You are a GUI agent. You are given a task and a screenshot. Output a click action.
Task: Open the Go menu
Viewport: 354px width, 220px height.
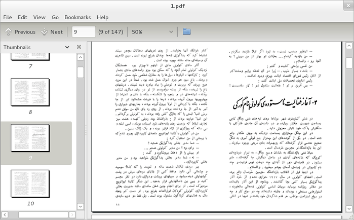(x=55, y=17)
